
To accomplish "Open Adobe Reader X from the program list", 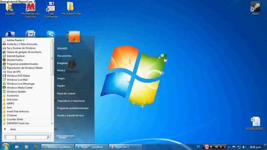I will click(15, 40).
